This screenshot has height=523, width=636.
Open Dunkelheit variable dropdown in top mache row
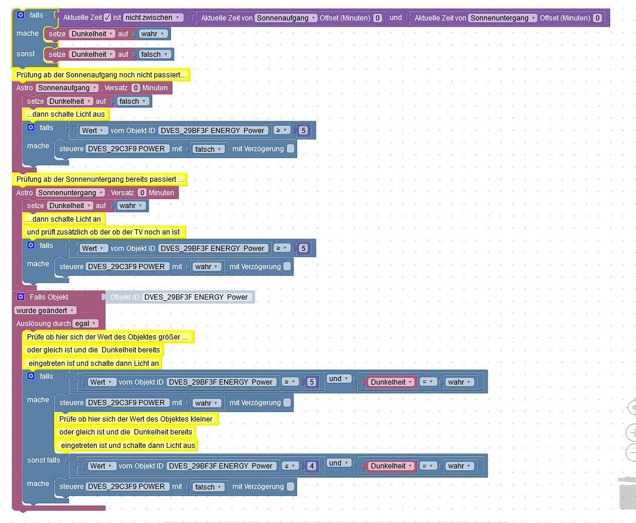[x=92, y=33]
